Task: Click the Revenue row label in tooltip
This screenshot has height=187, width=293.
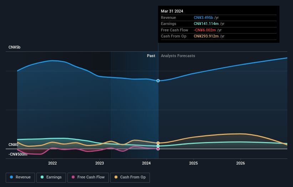Action: click(x=168, y=17)
